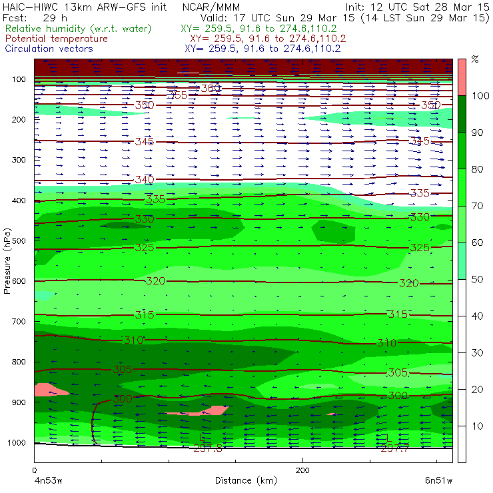Click the '70' colorbar label
This screenshot has height=493, width=493.
click(477, 206)
